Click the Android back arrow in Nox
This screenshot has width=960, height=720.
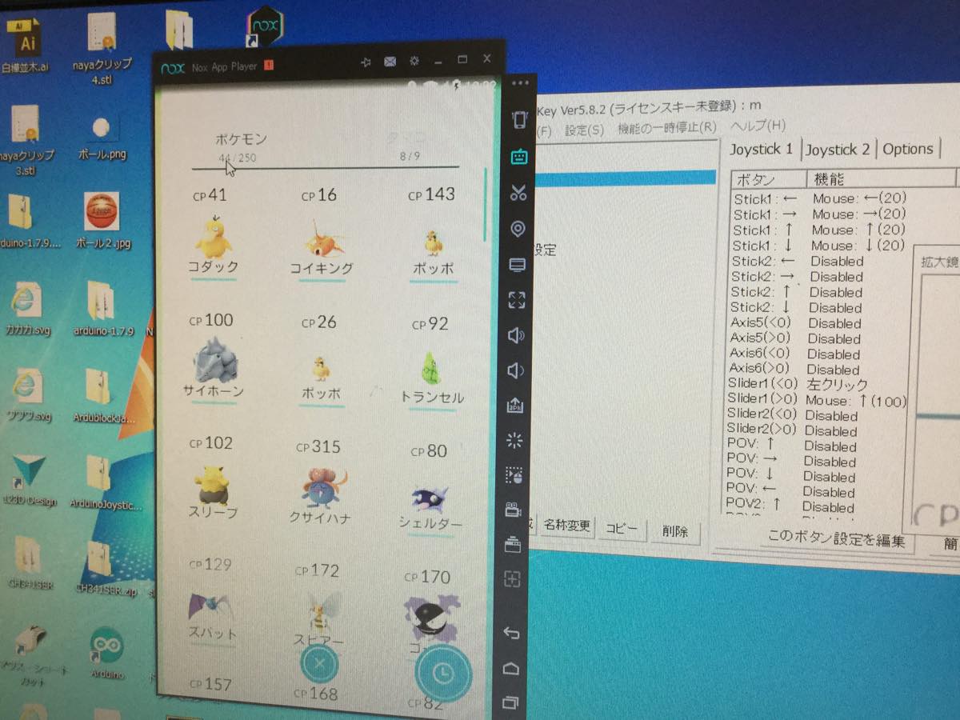[x=512, y=634]
